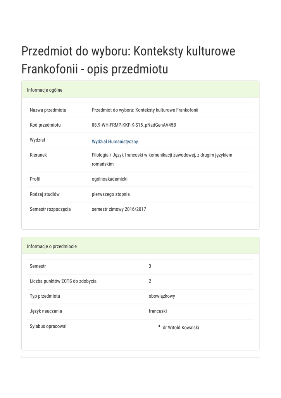The height and width of the screenshot is (398, 281).
Task: Click the course code 08.9-WH-FRMP-KKF-K-S15_pNadGenAV45B
Action: [134, 125]
